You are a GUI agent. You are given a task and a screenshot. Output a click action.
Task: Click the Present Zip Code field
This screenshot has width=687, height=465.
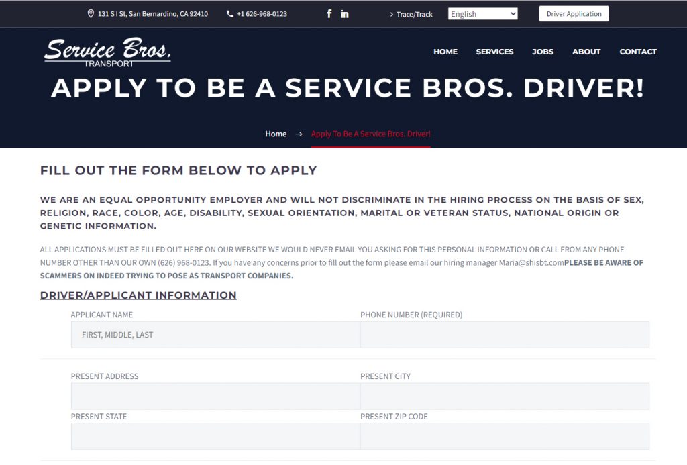click(505, 436)
